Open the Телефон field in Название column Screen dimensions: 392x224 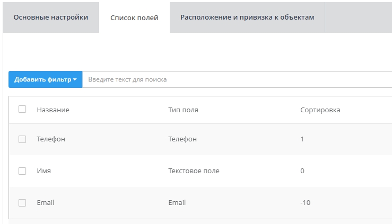tap(51, 139)
